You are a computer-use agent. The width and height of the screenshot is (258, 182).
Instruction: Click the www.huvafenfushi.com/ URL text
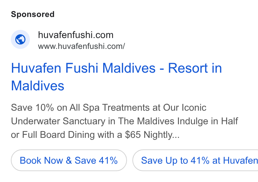[81, 46]
